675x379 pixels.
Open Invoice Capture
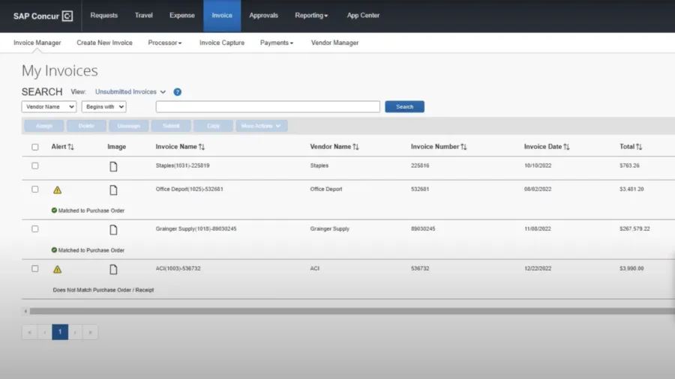click(222, 43)
